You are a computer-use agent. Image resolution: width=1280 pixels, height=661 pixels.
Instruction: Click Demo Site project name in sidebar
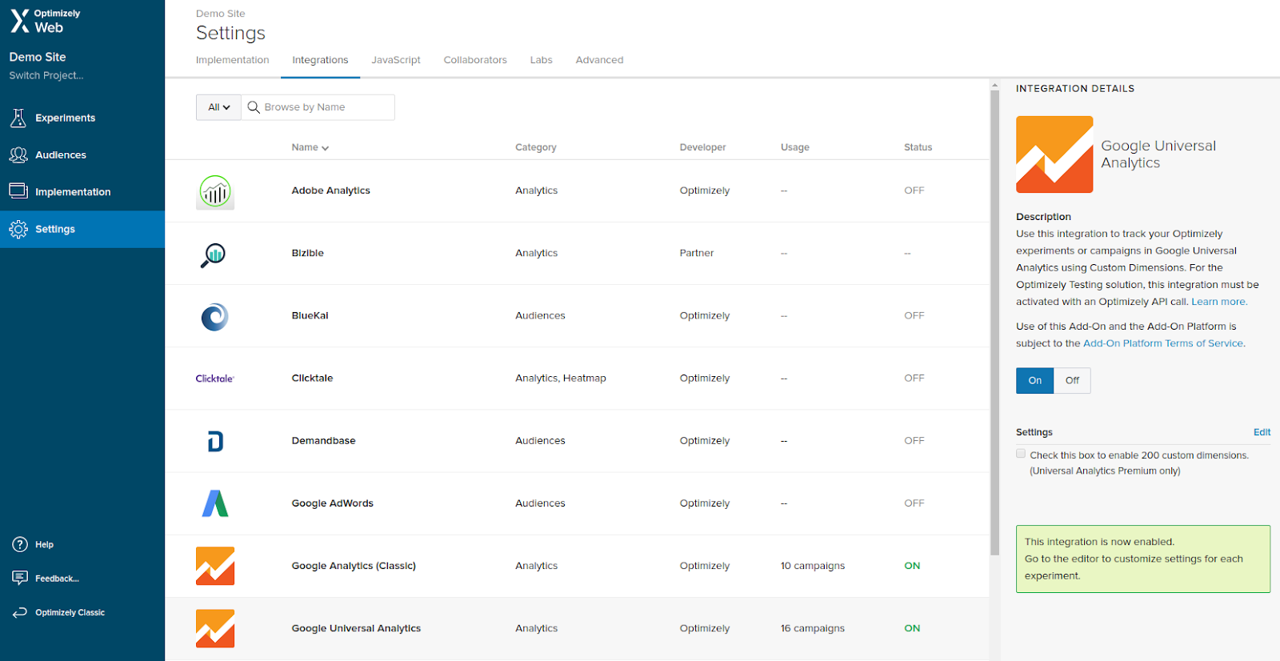point(38,57)
